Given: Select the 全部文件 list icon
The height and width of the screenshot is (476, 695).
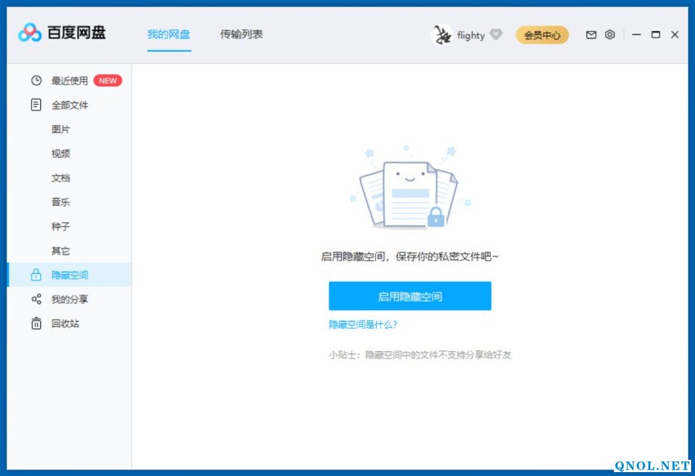Looking at the screenshot, I should (36, 105).
